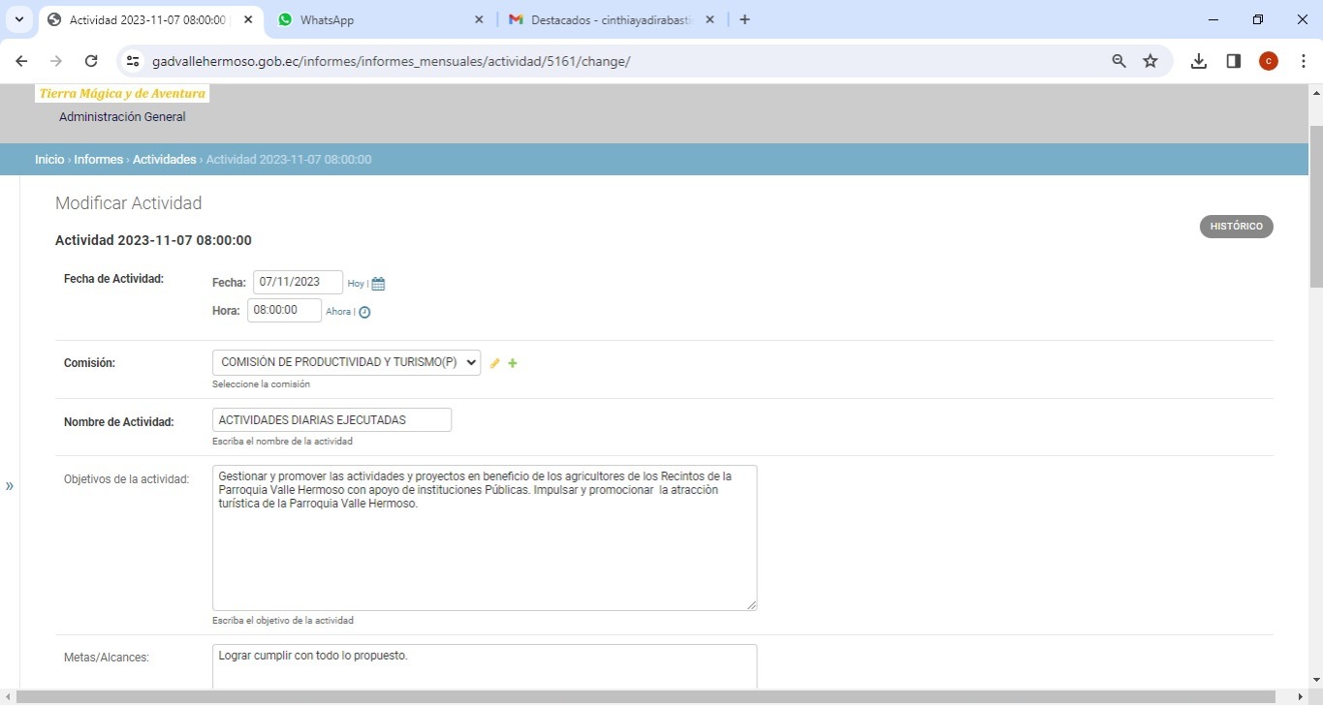
Task: Go to Actividades in the breadcrumb
Action: (164, 160)
